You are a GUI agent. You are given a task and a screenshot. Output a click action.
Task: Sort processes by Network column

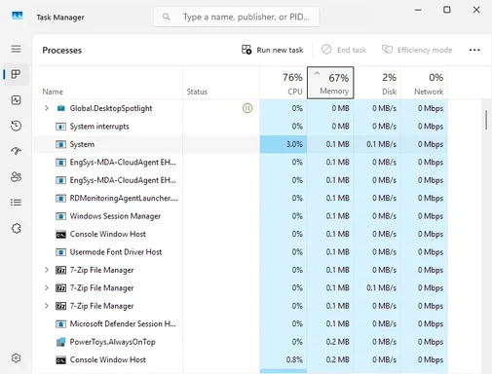coord(424,83)
